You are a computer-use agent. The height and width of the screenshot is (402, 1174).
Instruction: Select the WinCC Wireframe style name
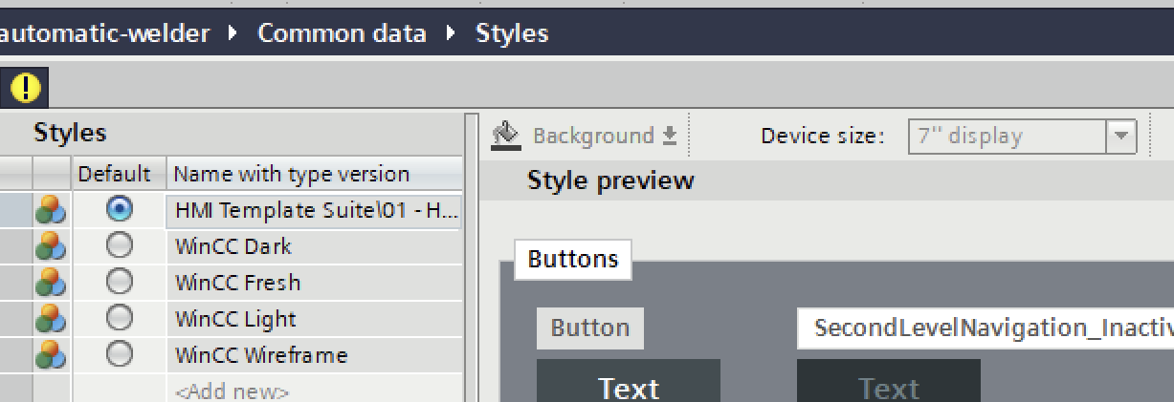(260, 355)
